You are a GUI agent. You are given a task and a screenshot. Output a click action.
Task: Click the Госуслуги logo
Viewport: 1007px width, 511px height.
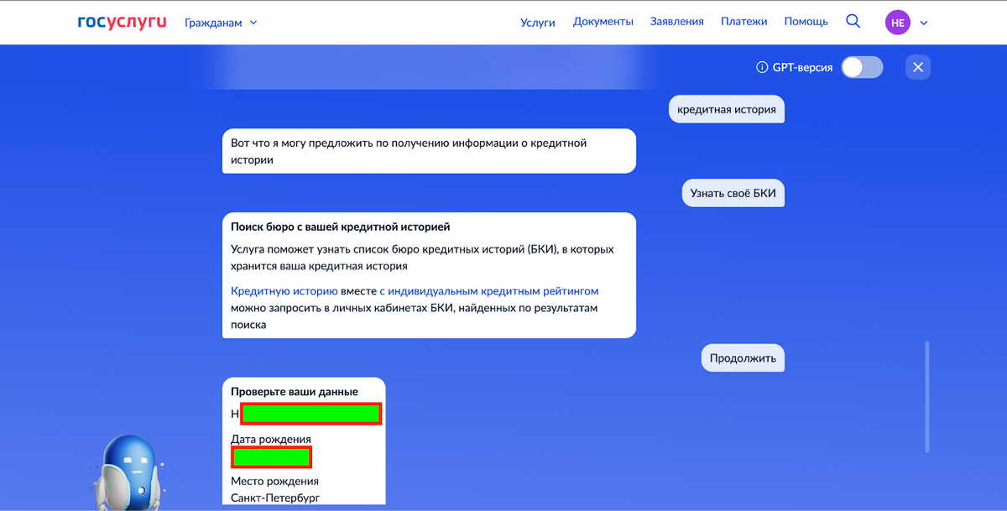click(x=123, y=22)
